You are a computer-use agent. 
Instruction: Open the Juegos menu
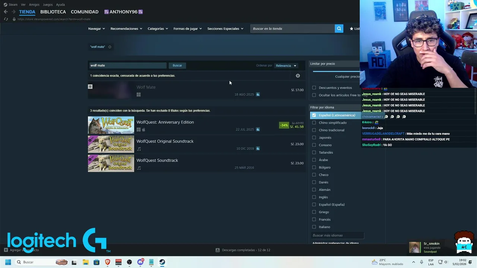48,4
